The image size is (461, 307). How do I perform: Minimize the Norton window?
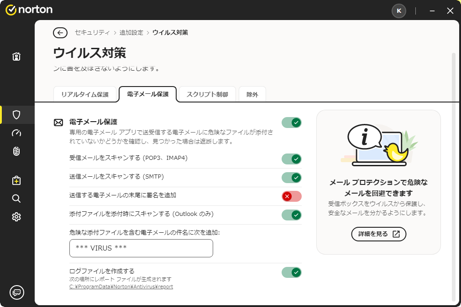click(432, 11)
